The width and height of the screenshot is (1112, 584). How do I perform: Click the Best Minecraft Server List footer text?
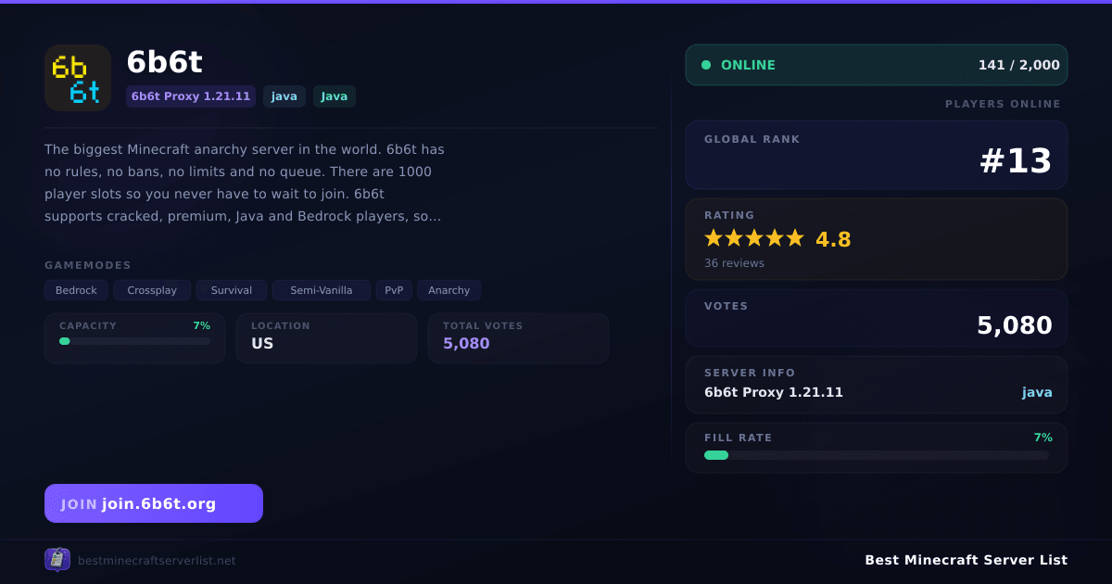coord(966,560)
